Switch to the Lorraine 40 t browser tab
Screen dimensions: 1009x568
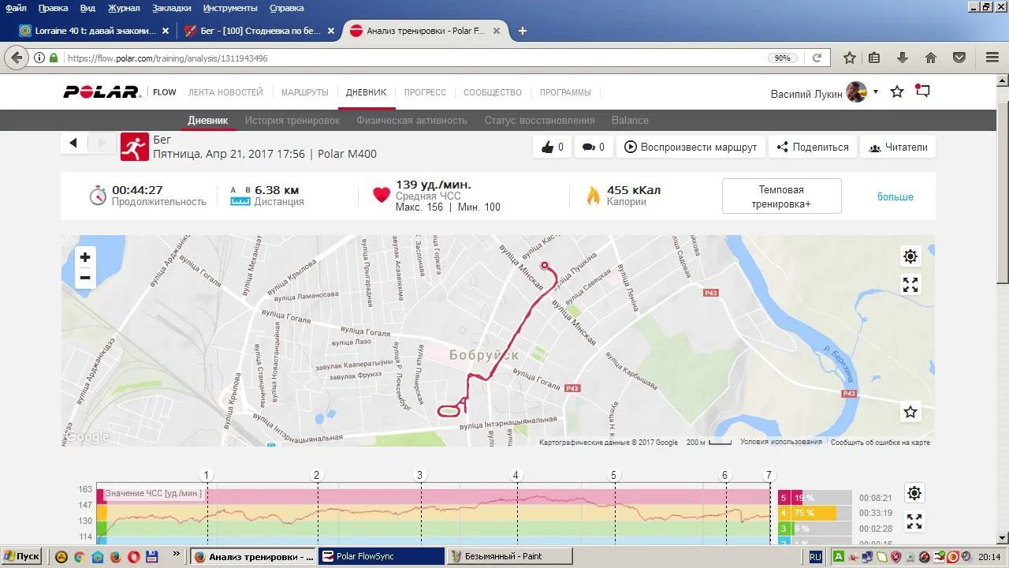(94, 31)
